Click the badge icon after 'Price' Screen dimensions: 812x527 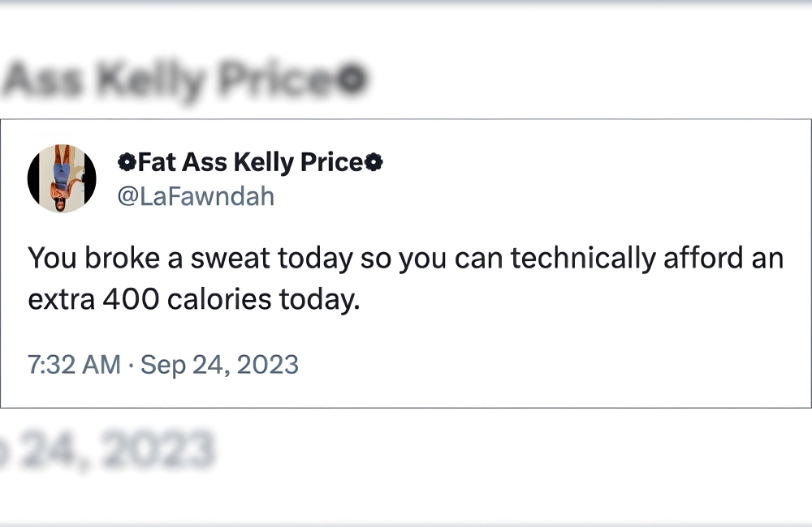coord(374,163)
